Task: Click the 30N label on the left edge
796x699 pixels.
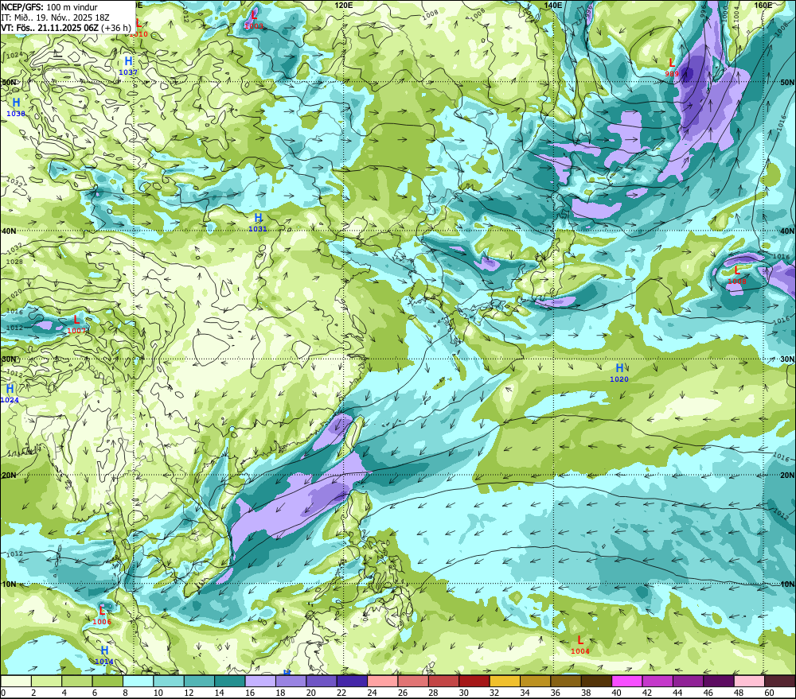Action: click(x=9, y=359)
